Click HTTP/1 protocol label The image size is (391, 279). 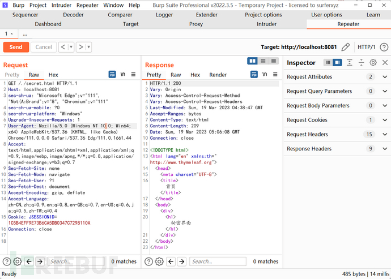pos(366,47)
